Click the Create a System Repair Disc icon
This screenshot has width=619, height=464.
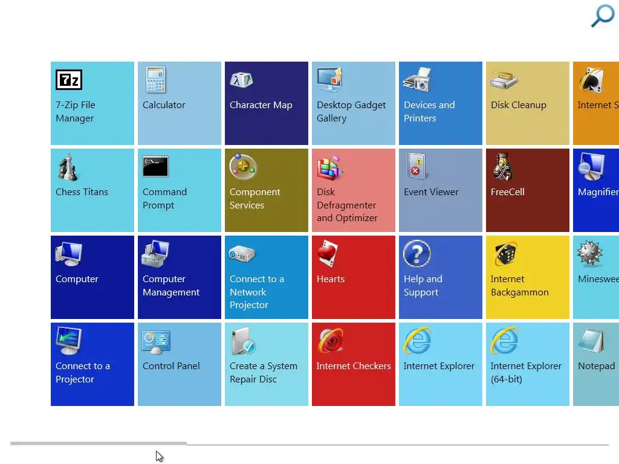click(x=243, y=341)
